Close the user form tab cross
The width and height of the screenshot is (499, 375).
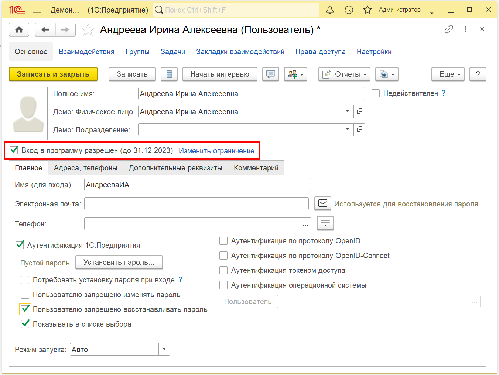tap(482, 29)
